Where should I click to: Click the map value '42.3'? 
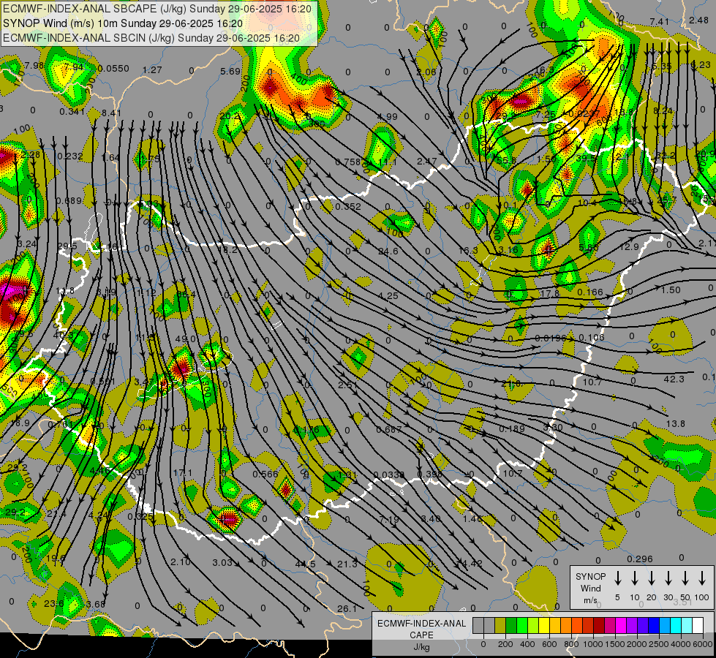click(x=674, y=379)
